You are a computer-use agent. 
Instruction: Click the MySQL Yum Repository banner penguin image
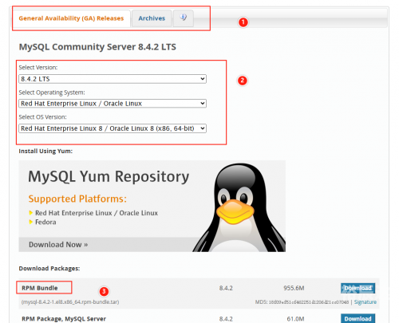[x=239, y=207]
